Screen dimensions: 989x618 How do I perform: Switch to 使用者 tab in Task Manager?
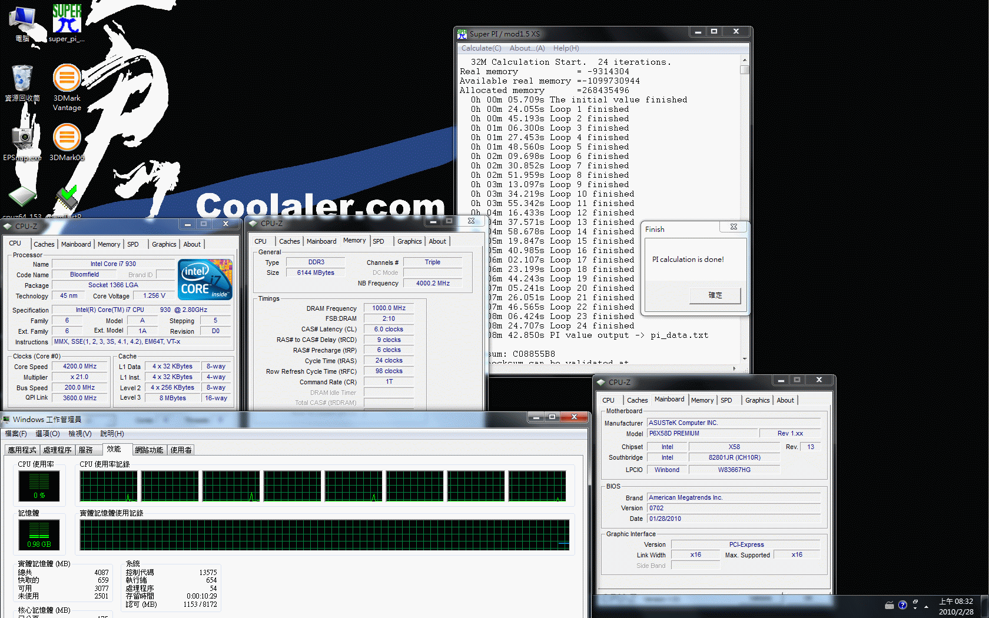(181, 450)
